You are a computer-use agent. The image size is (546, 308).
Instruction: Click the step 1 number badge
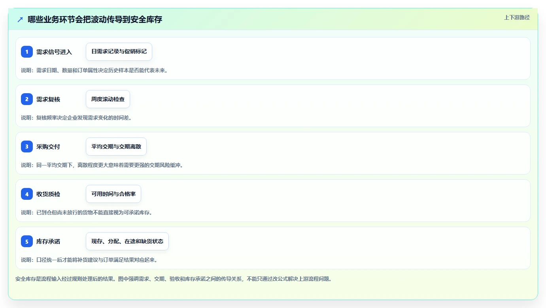click(27, 52)
